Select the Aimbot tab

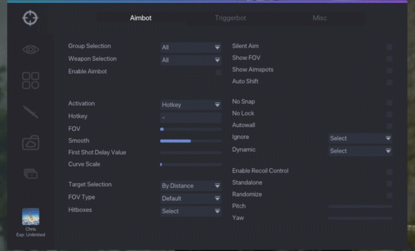click(141, 18)
